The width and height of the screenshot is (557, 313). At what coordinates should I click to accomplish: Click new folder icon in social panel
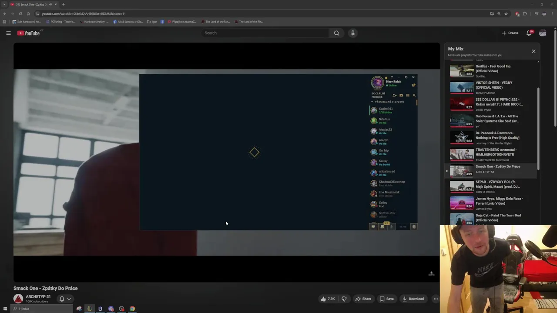[x=401, y=95]
